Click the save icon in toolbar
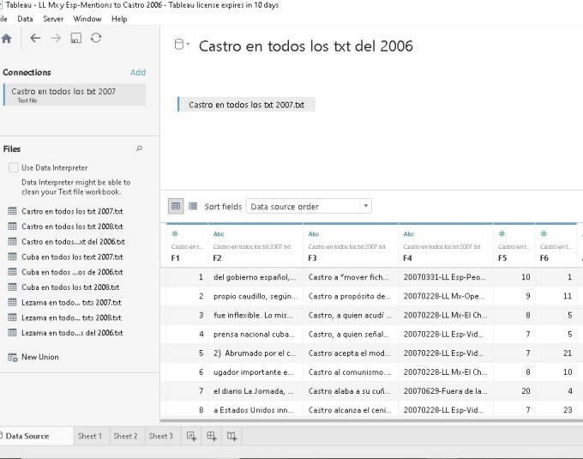Viewport: 583px width, 459px height. pyautogui.click(x=75, y=38)
